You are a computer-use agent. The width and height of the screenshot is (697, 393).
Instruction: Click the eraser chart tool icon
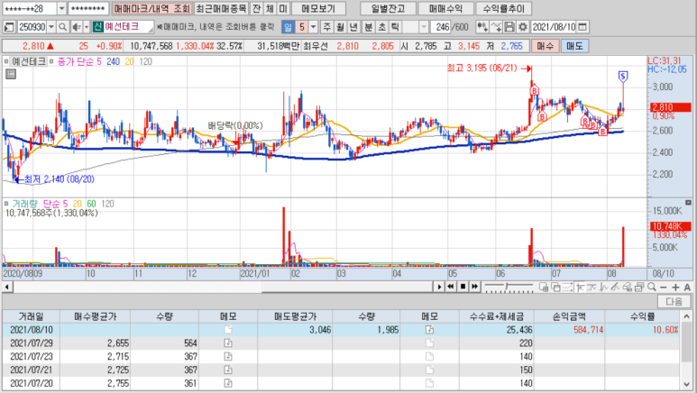(x=628, y=288)
